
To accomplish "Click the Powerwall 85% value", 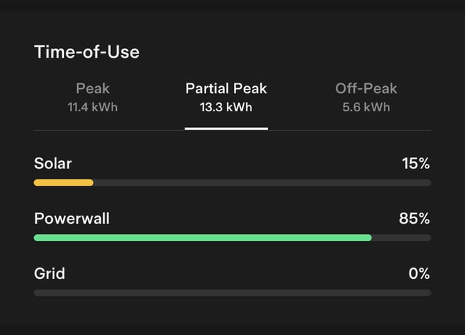I will 414,219.
